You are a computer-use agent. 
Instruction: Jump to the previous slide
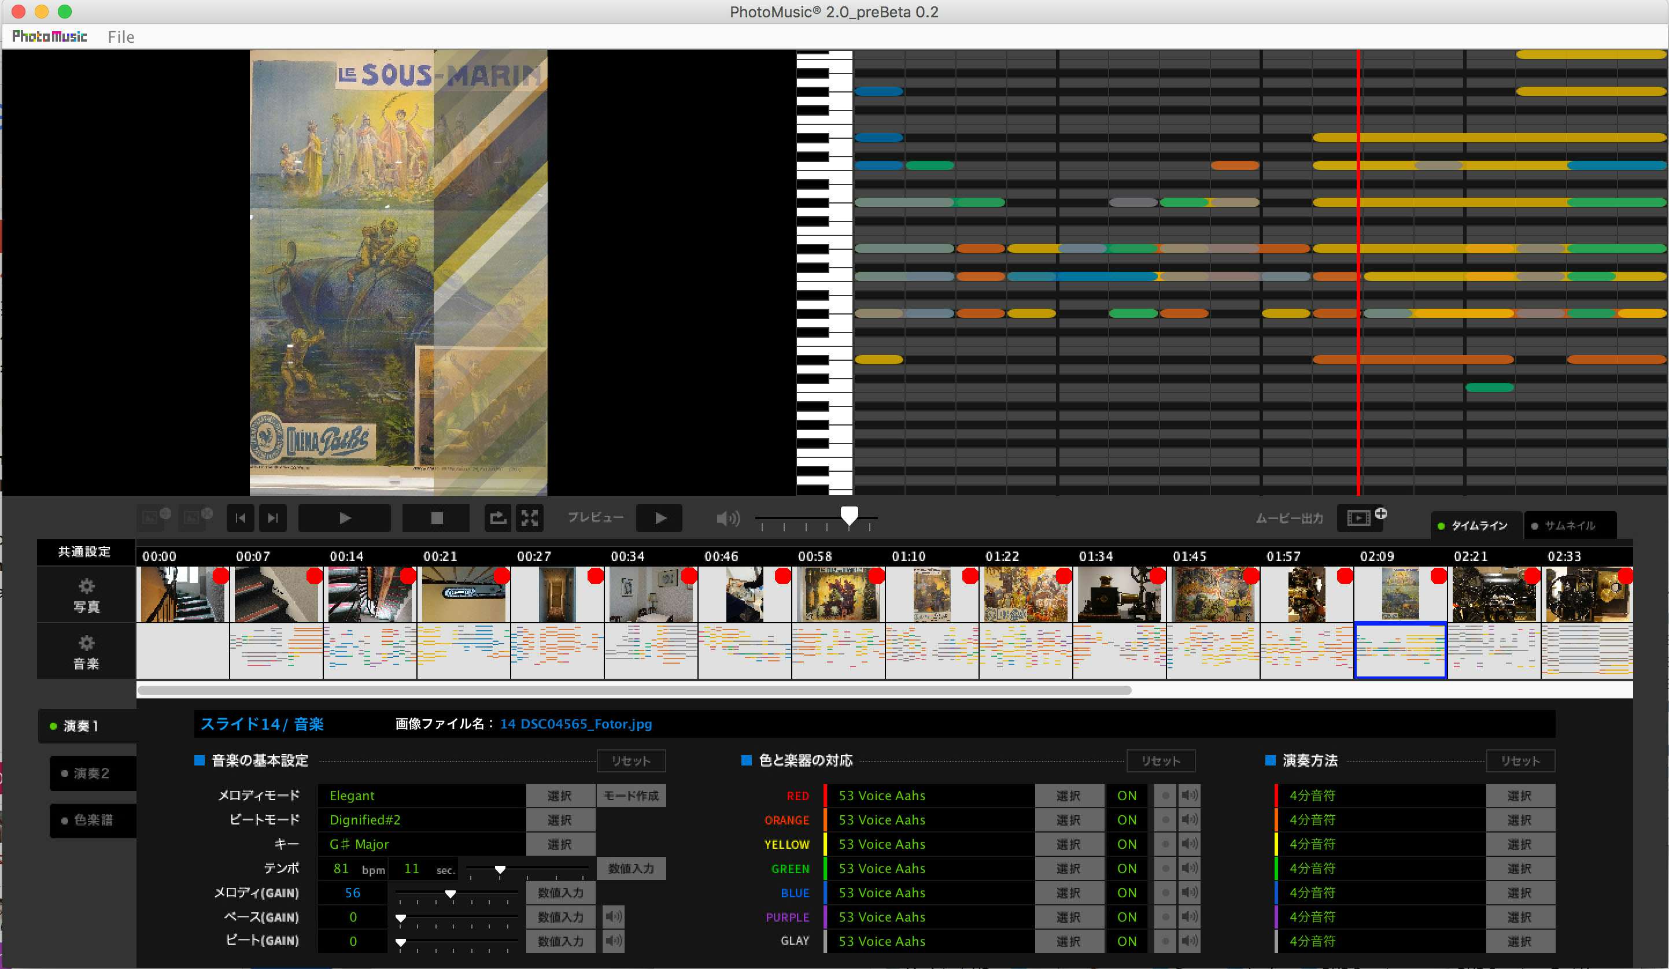click(240, 518)
